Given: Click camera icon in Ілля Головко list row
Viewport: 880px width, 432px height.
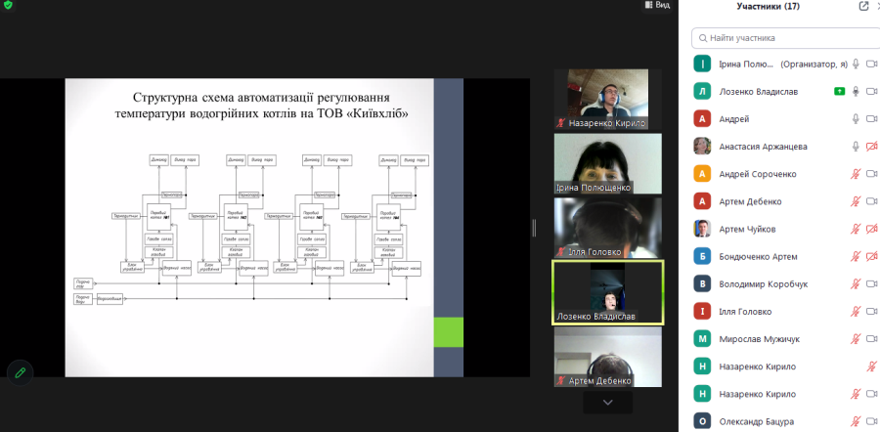Looking at the screenshot, I should coord(871,312).
